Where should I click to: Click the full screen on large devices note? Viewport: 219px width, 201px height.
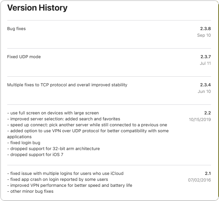coord(53,113)
